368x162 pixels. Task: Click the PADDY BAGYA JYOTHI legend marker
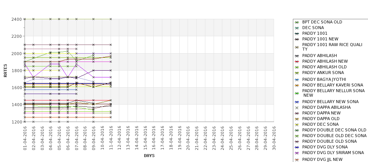(297, 80)
